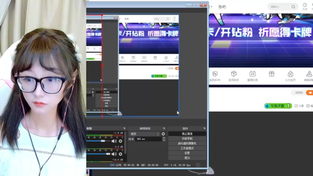
Task: Decrease transition duration with down arrow
Action: (x=164, y=140)
